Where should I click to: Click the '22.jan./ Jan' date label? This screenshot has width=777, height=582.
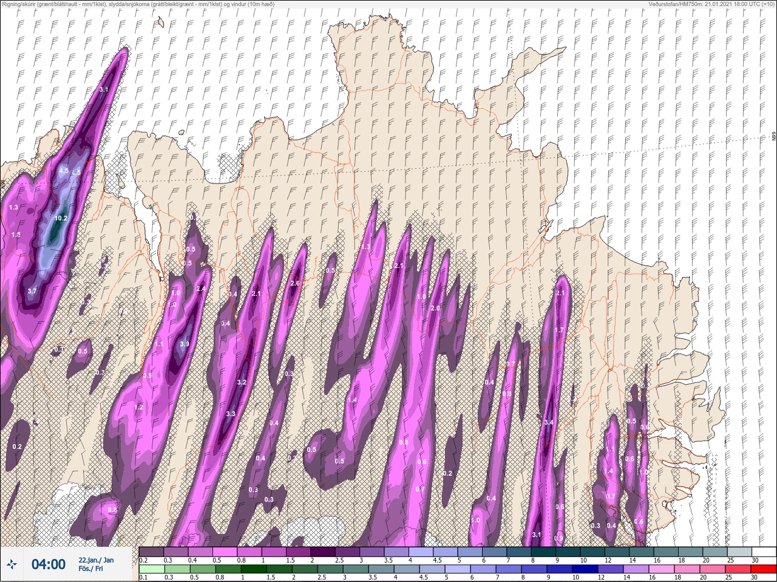[95, 560]
